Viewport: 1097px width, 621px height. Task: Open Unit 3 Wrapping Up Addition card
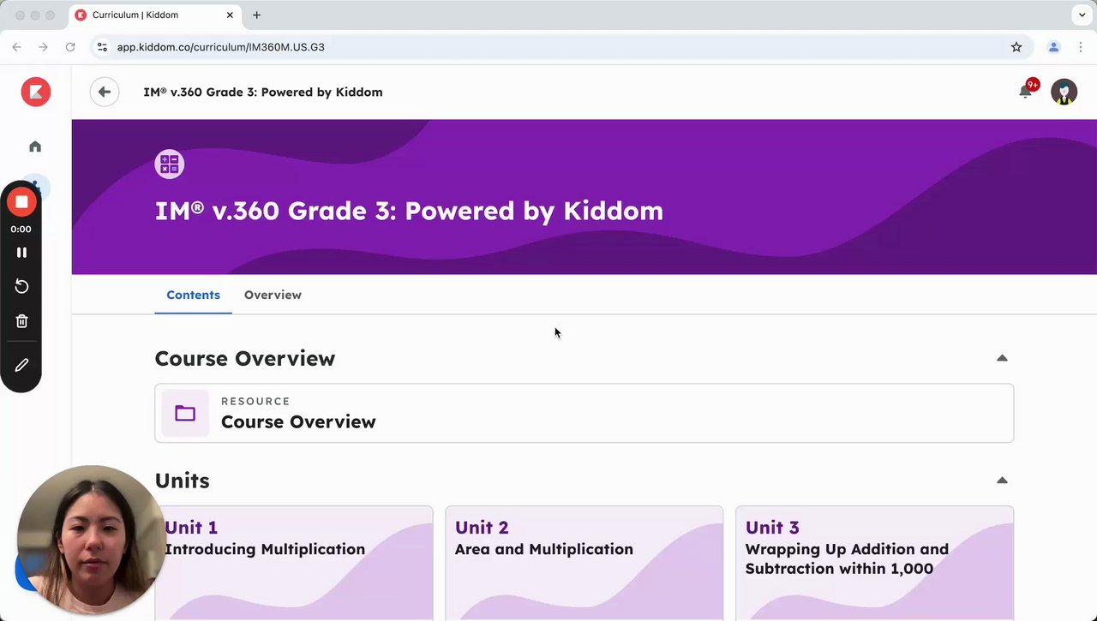tap(874, 563)
